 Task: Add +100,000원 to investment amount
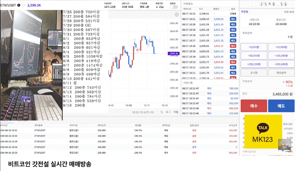[281, 56]
